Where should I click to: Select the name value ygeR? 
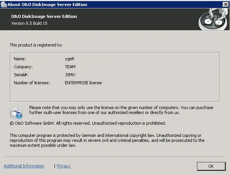(70, 59)
